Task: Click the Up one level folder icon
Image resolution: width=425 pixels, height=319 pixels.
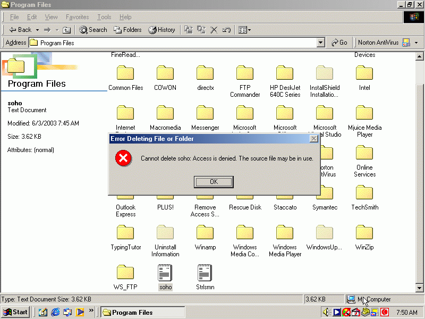Action: point(66,30)
